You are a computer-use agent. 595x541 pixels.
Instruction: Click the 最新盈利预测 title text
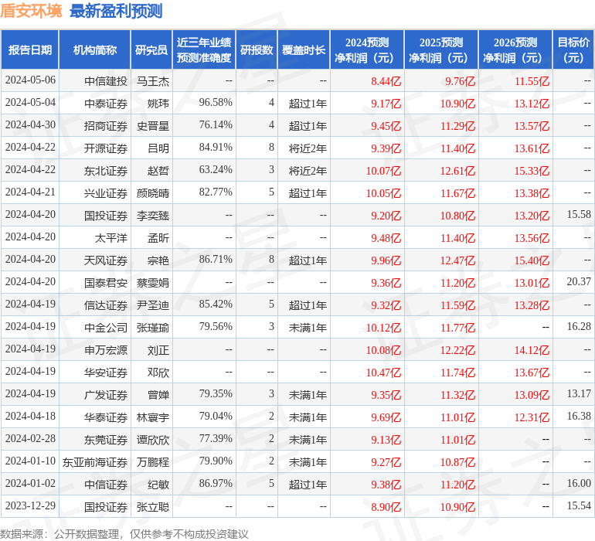pyautogui.click(x=116, y=11)
